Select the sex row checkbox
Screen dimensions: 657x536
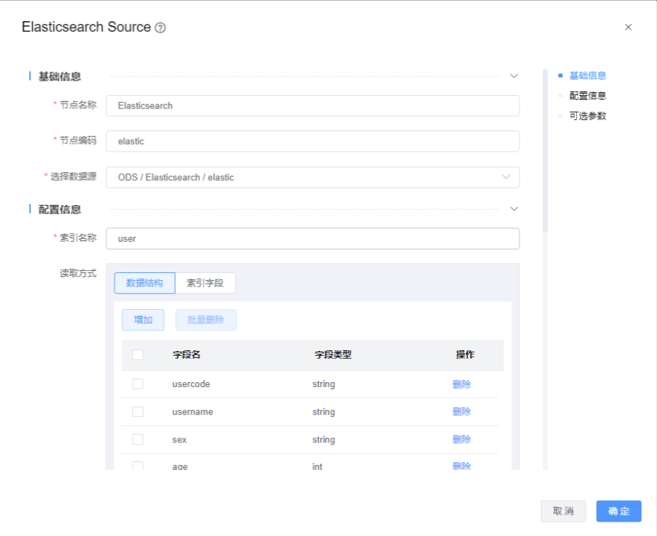click(138, 439)
